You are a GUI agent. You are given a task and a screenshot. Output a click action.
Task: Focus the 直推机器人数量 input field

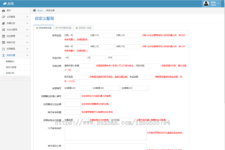[87, 66]
